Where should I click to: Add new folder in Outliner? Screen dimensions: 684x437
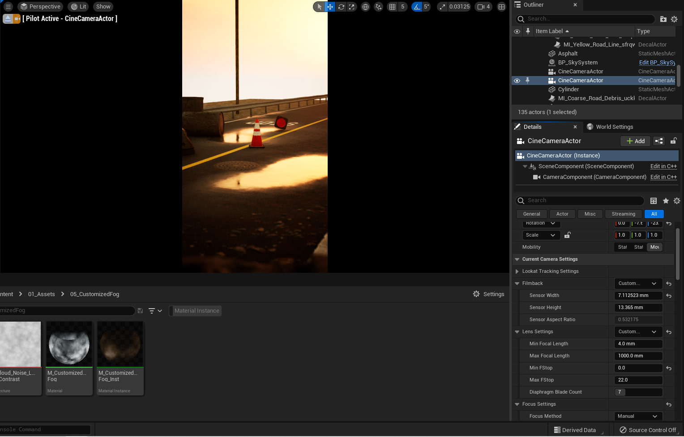click(663, 19)
